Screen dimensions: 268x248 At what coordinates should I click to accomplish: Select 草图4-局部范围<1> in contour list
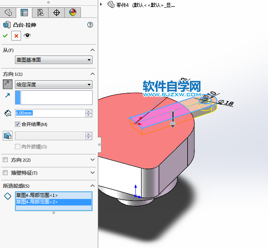54,195
